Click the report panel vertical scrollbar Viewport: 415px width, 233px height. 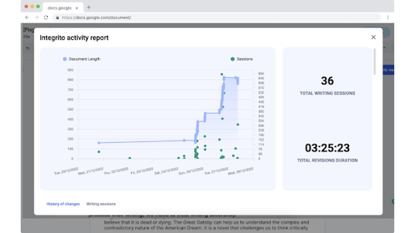pyautogui.click(x=375, y=62)
